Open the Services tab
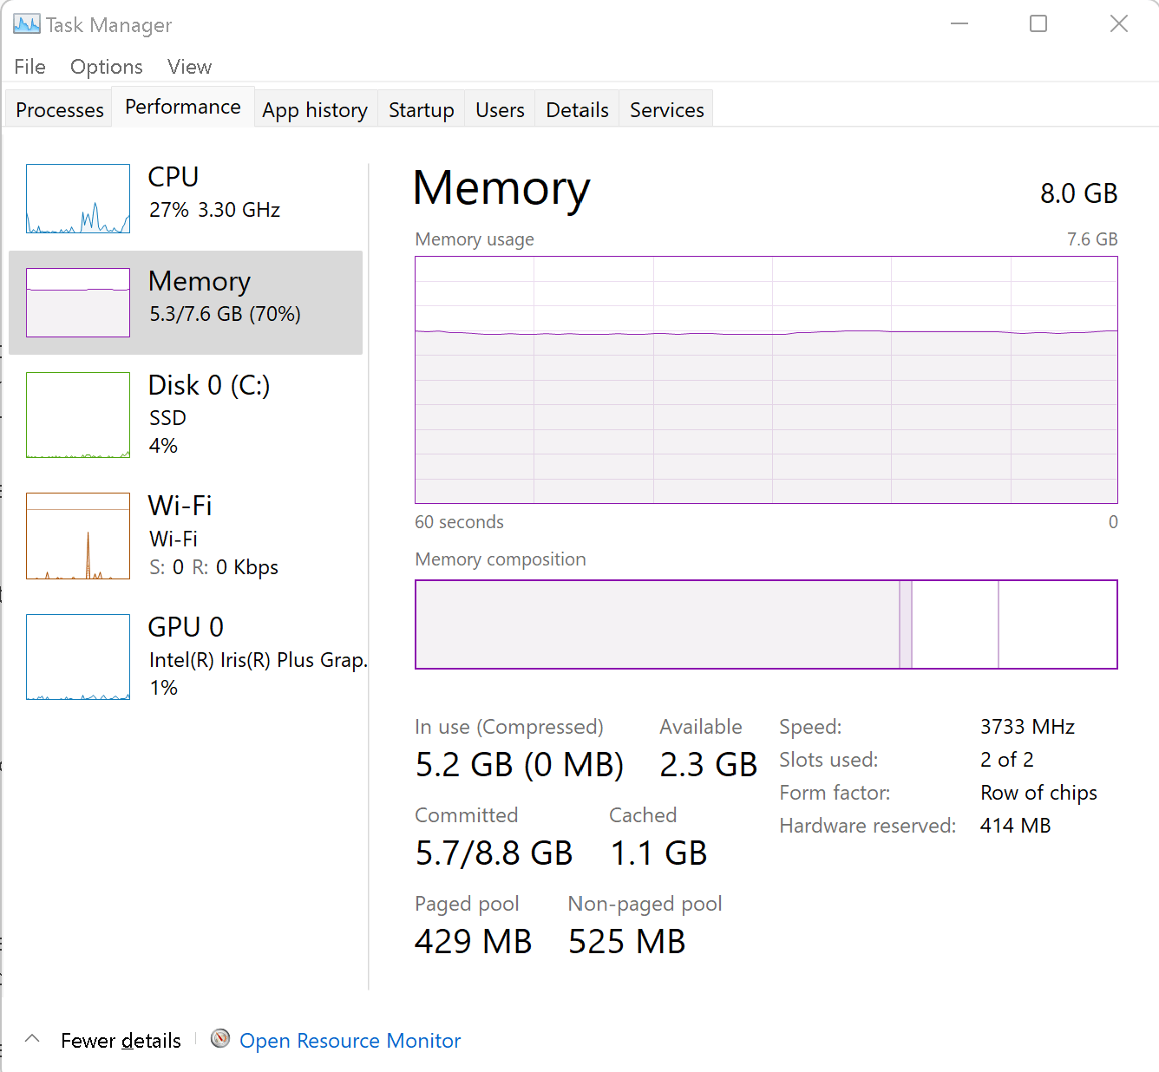1159x1072 pixels. tap(666, 110)
